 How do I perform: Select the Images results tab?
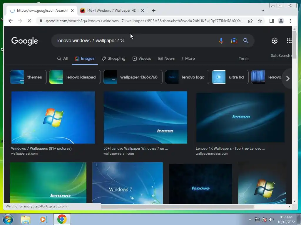pos(85,59)
